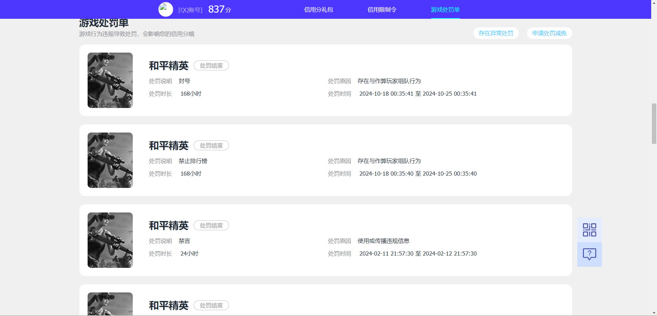This screenshot has width=657, height=316.
Task: Click 处罚结束 badge on the 禁止排行榜 record
Action: tap(211, 146)
